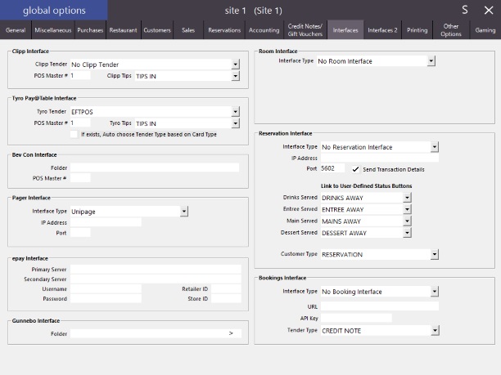Open the Clipp Tender dropdown
The image size is (501, 375).
236,64
